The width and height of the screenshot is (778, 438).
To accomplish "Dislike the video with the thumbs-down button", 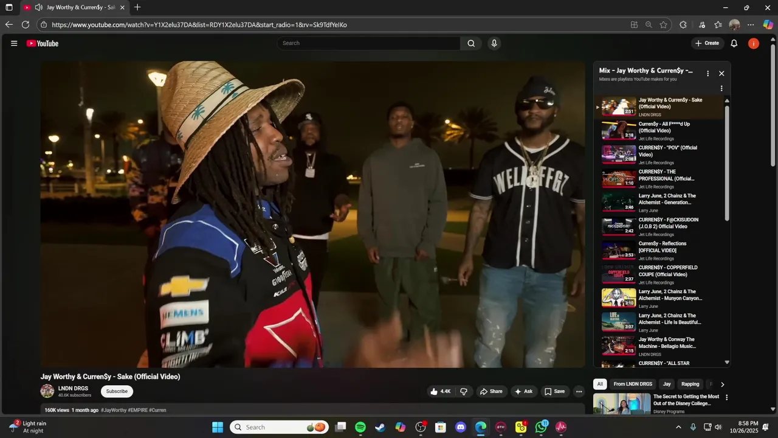I will tap(464, 392).
